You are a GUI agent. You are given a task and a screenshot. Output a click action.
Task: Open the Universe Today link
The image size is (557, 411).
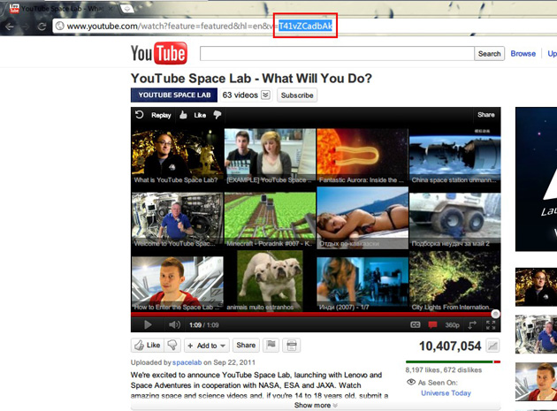click(x=446, y=393)
